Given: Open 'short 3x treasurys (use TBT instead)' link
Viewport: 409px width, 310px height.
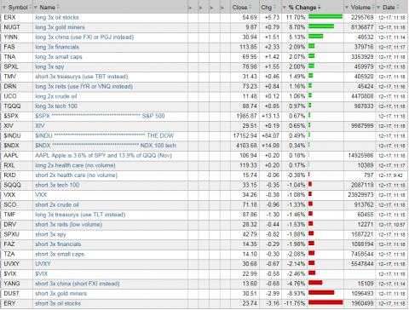Looking at the screenshot, I should 82,77.
